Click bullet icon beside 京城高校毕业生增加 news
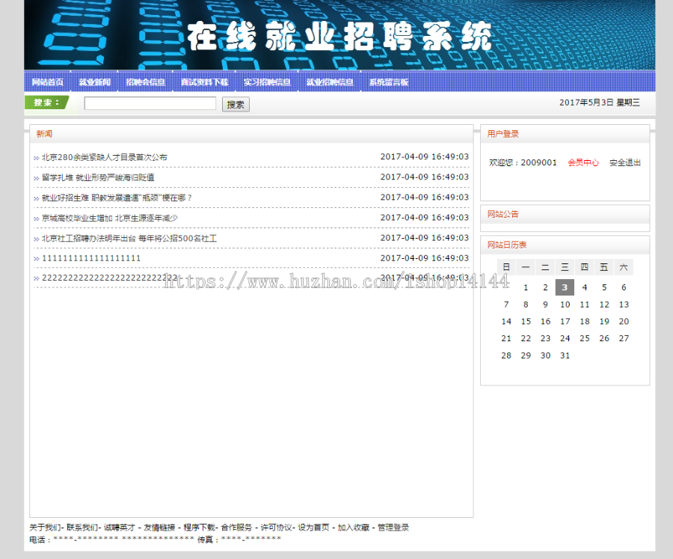This screenshot has width=673, height=559. pos(37,219)
